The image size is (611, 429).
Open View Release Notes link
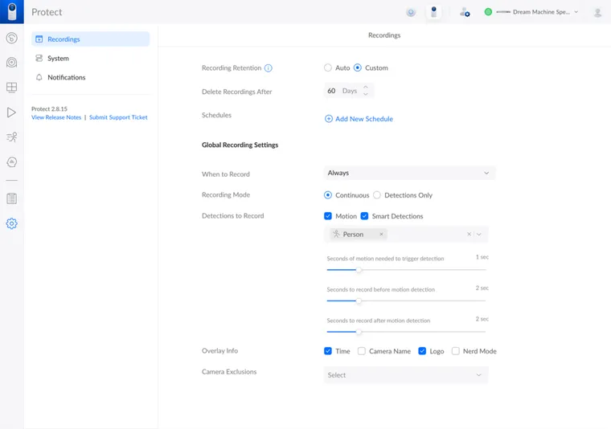(56, 117)
